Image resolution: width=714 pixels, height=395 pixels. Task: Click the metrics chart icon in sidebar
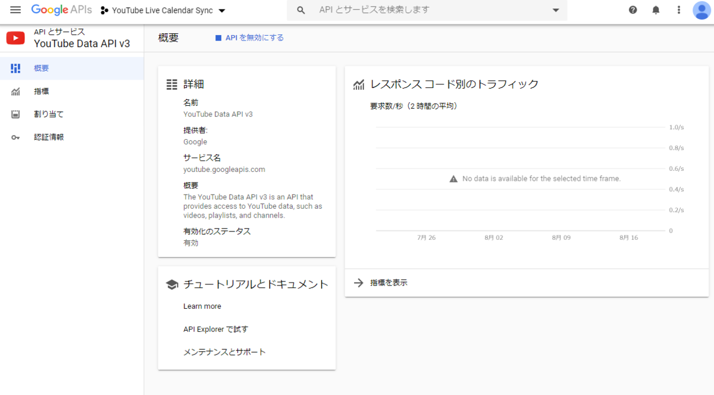click(x=15, y=92)
